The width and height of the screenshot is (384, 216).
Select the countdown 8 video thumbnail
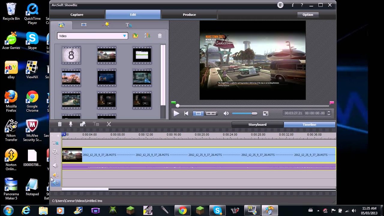tap(71, 55)
